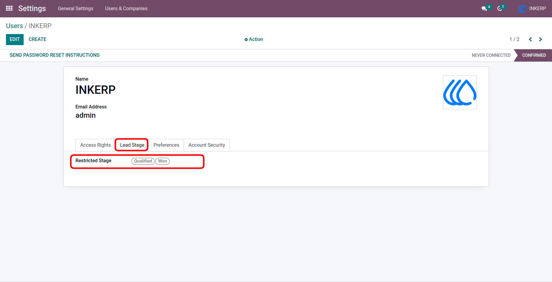The image size is (552, 282).
Task: Click the pager counter 1 / 2
Action: tap(514, 39)
